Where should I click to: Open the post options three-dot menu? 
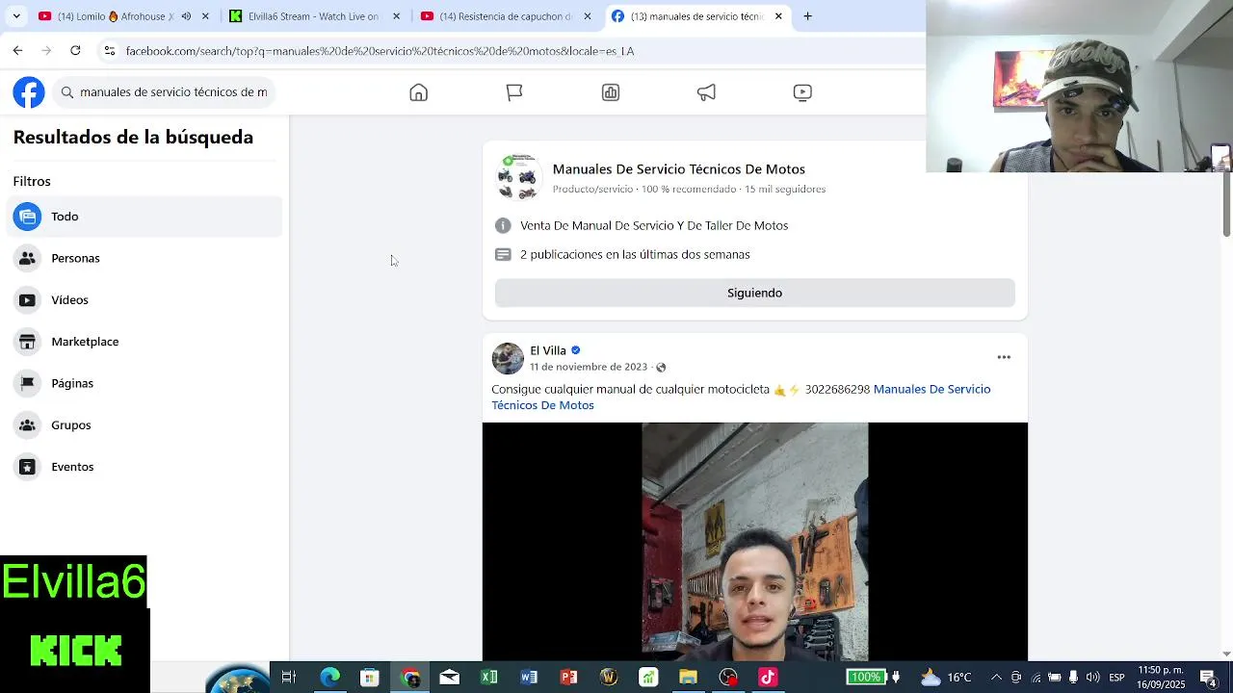click(1004, 357)
